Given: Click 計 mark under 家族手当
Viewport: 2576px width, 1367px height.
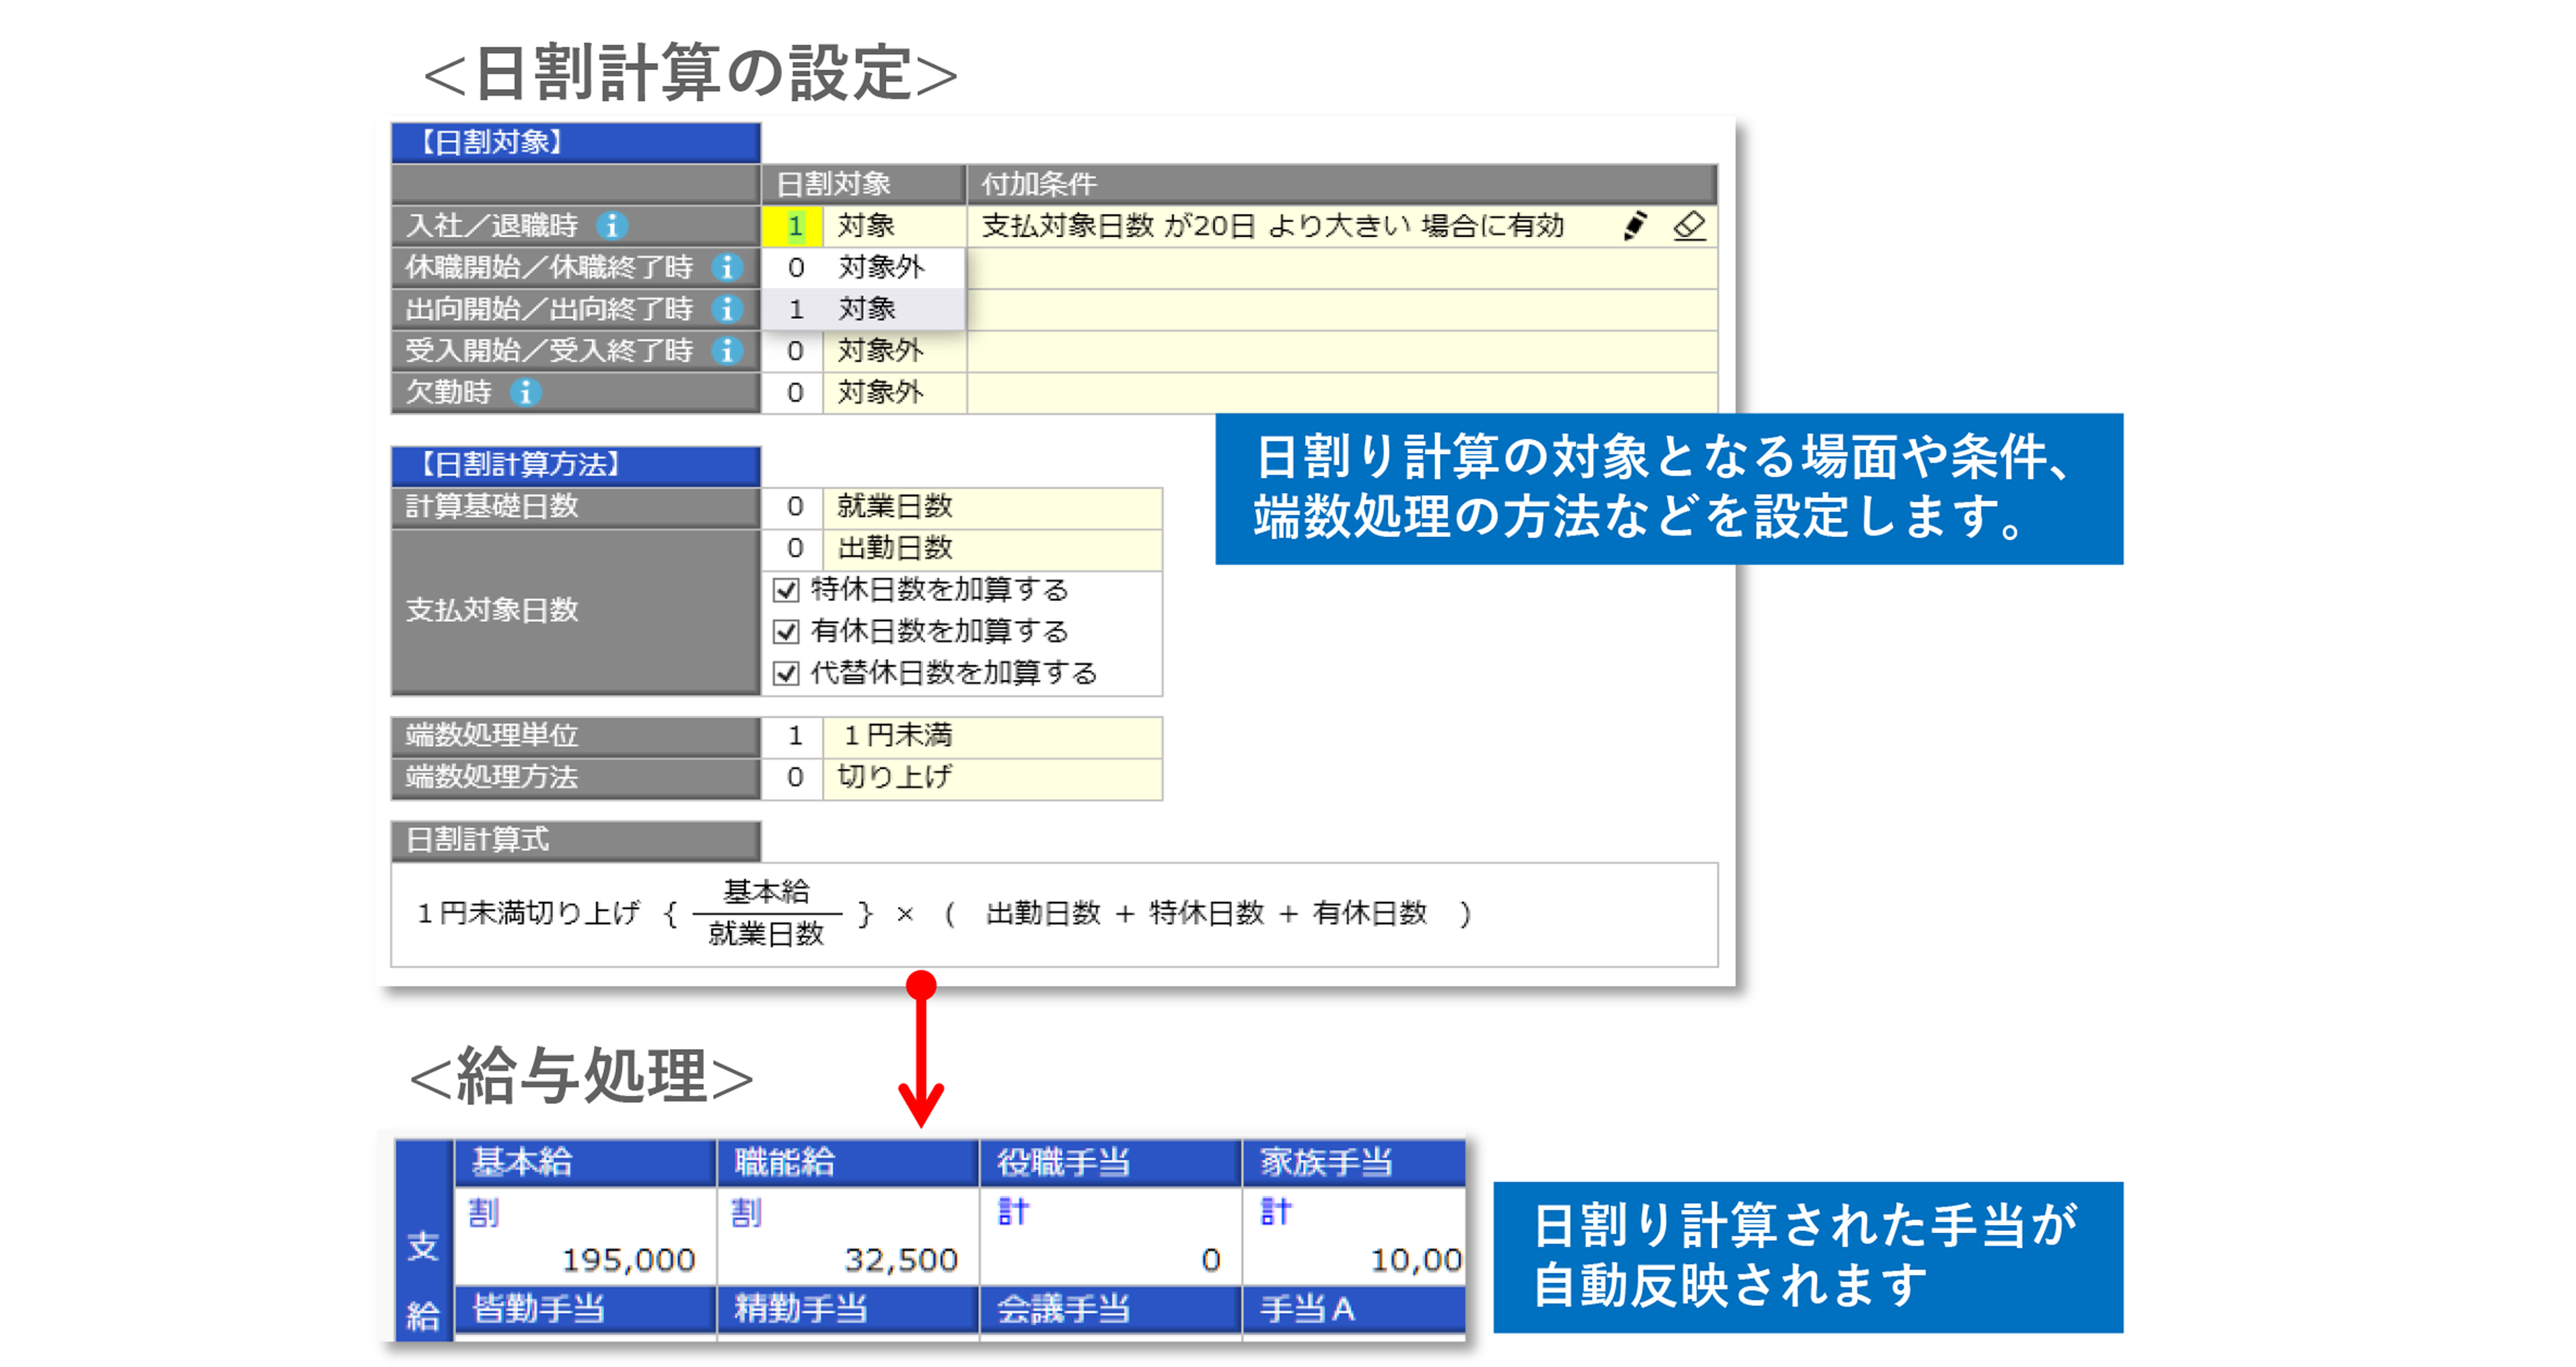Looking at the screenshot, I should pos(1276,1213).
